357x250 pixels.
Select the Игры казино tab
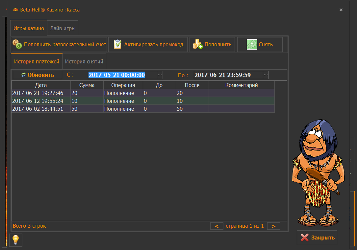[x=29, y=29]
